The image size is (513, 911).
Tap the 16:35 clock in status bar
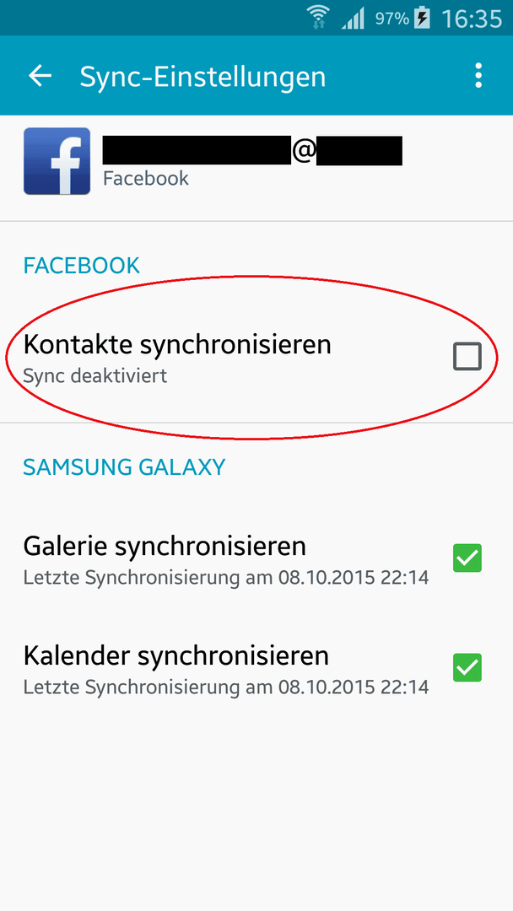471,19
